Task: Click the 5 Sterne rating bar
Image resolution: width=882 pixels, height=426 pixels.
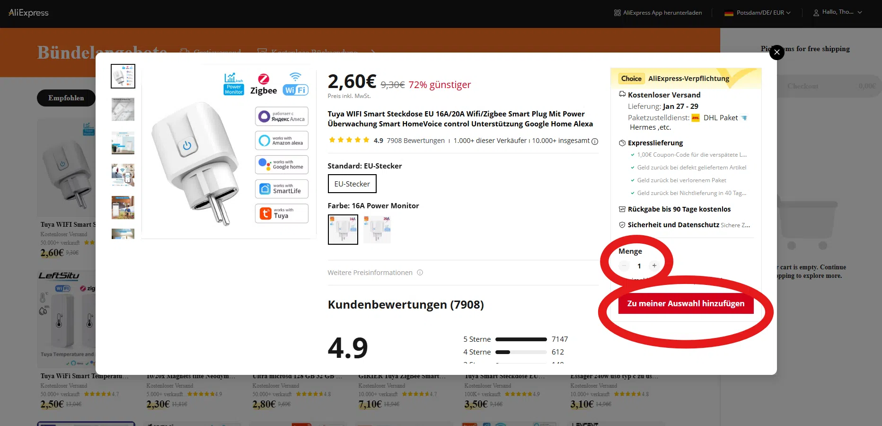Action: tap(521, 339)
